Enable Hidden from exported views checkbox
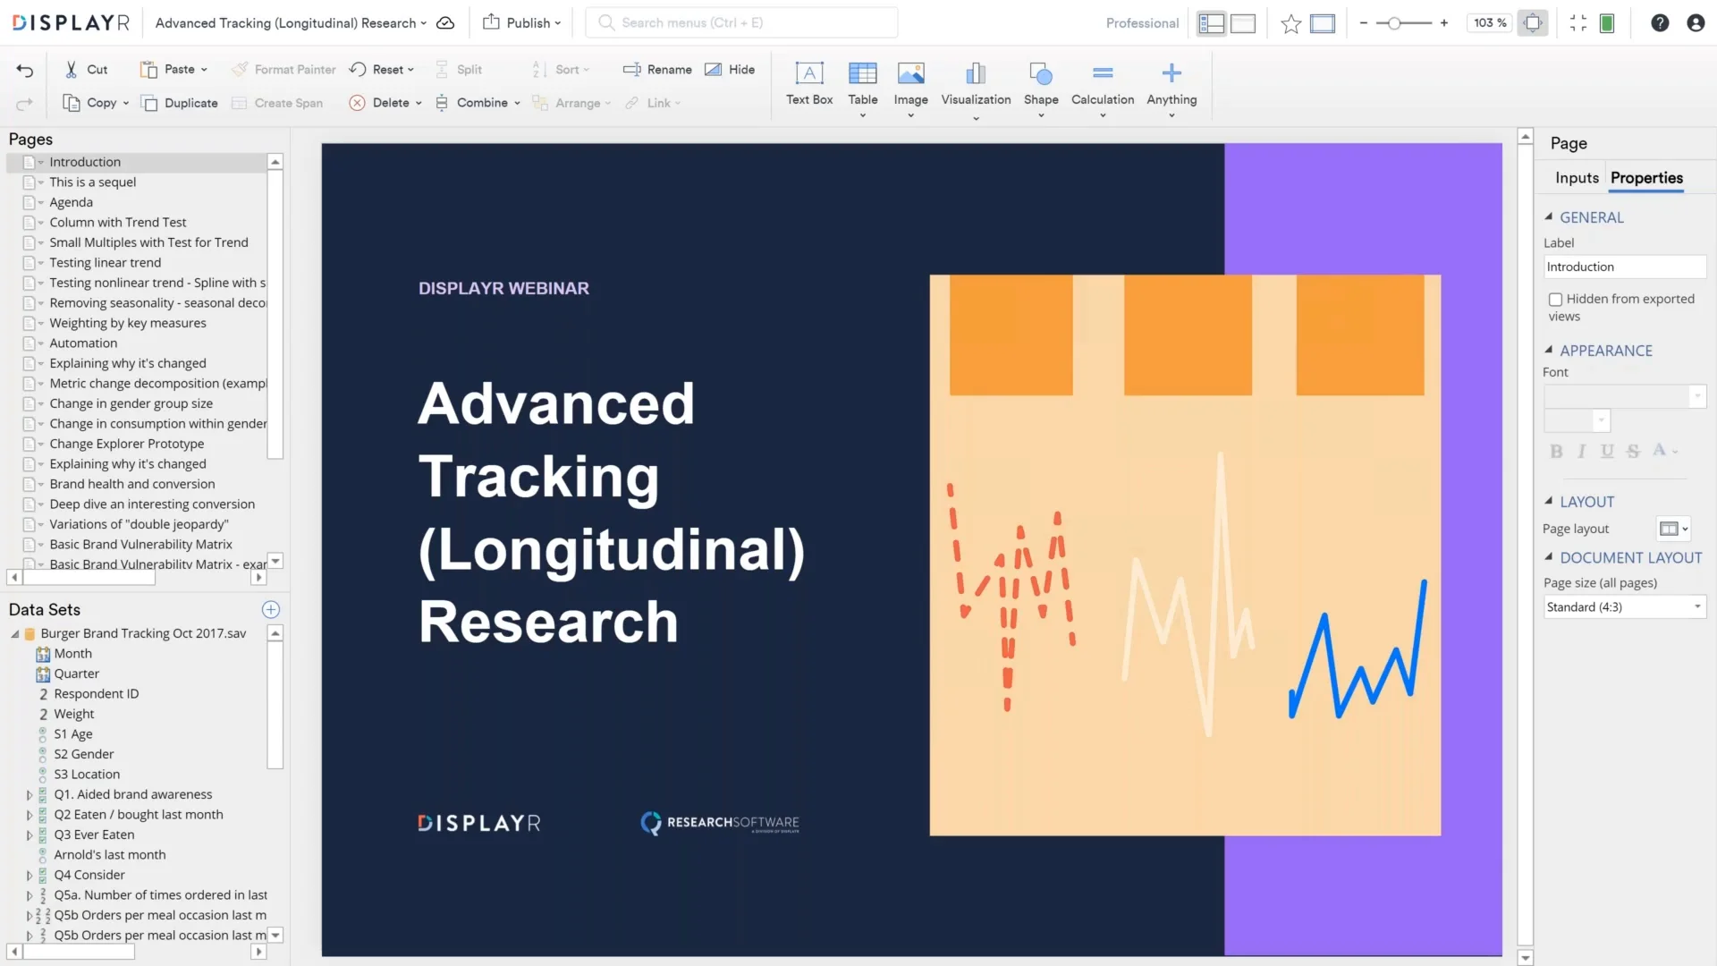Image resolution: width=1717 pixels, height=966 pixels. pos(1555,300)
